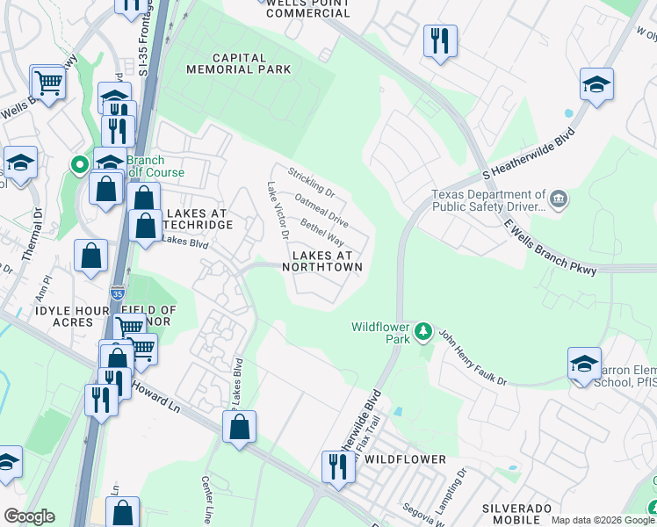Click the restaurant marker near Wildflower neighborhood
Image resolution: width=657 pixels, height=527 pixels.
click(x=338, y=468)
